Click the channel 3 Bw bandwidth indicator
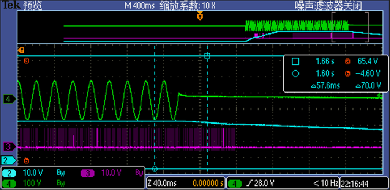Screen dimensions: 390x190 click(139, 173)
